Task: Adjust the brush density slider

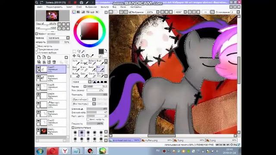Action: tap(97, 95)
